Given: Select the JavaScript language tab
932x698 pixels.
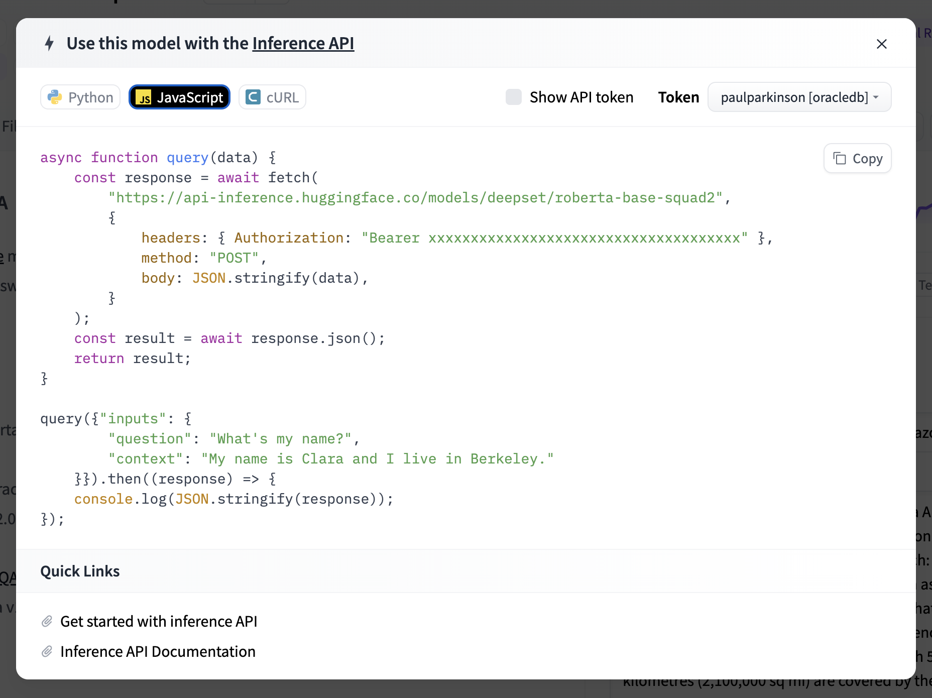Looking at the screenshot, I should [x=179, y=97].
